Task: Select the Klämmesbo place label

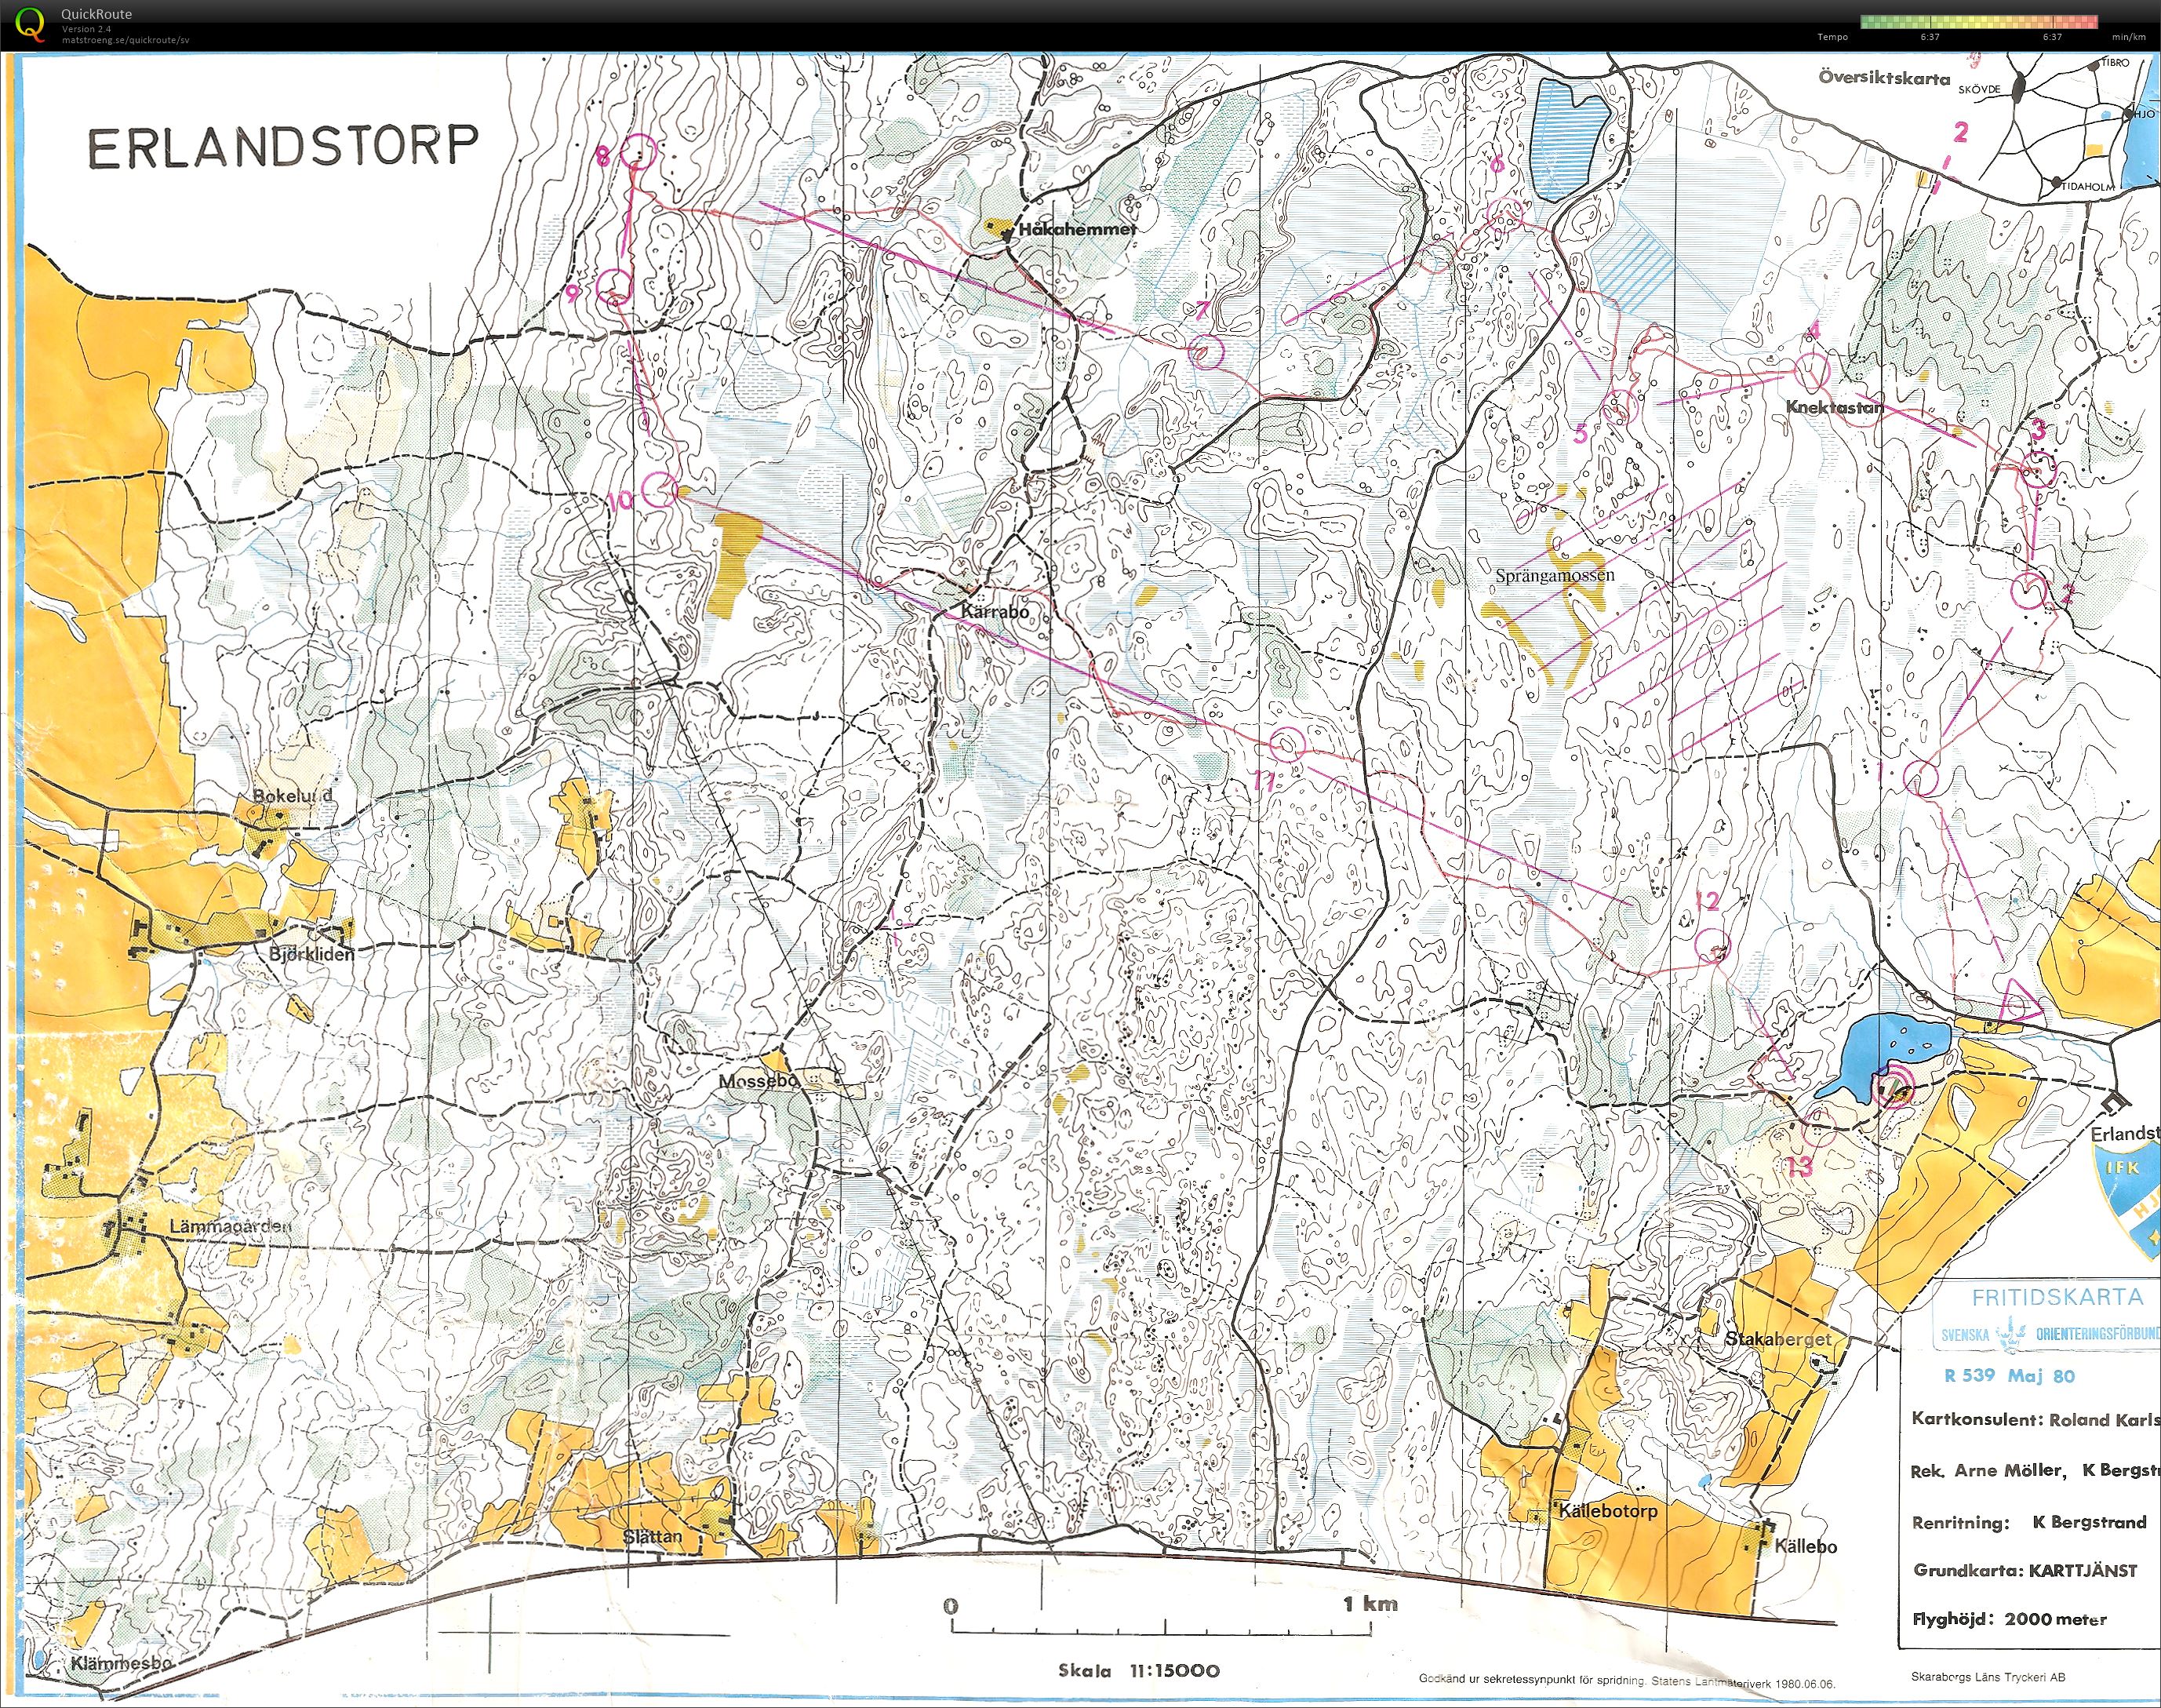Action: click(x=122, y=1663)
